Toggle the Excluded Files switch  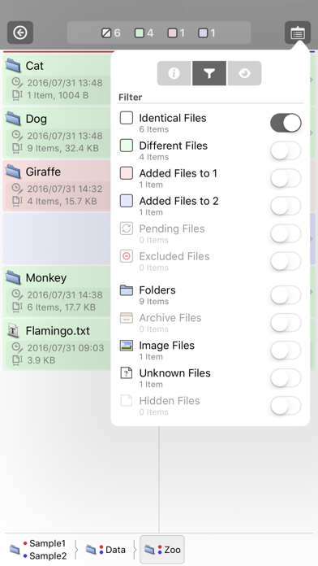(x=286, y=261)
